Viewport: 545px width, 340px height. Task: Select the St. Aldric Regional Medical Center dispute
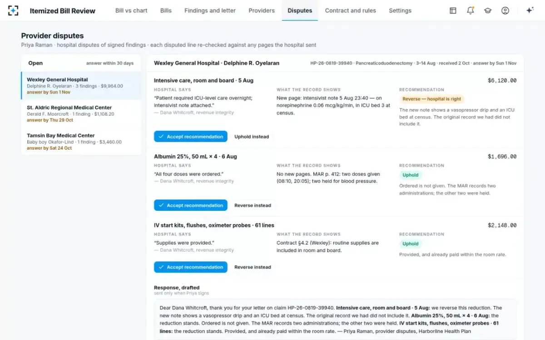(x=81, y=114)
